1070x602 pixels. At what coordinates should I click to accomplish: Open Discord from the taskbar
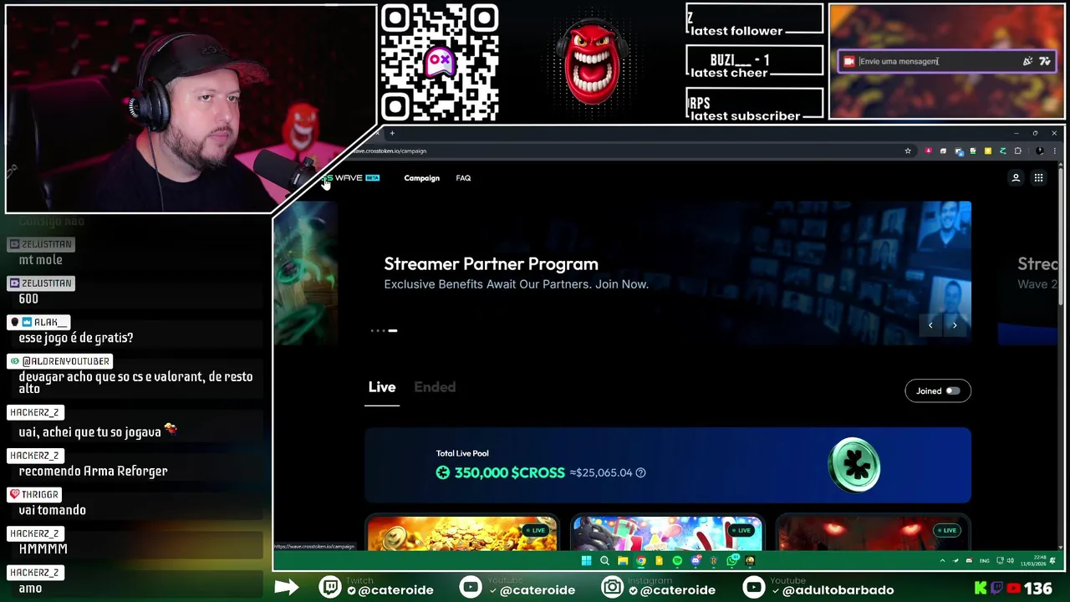pyautogui.click(x=695, y=560)
